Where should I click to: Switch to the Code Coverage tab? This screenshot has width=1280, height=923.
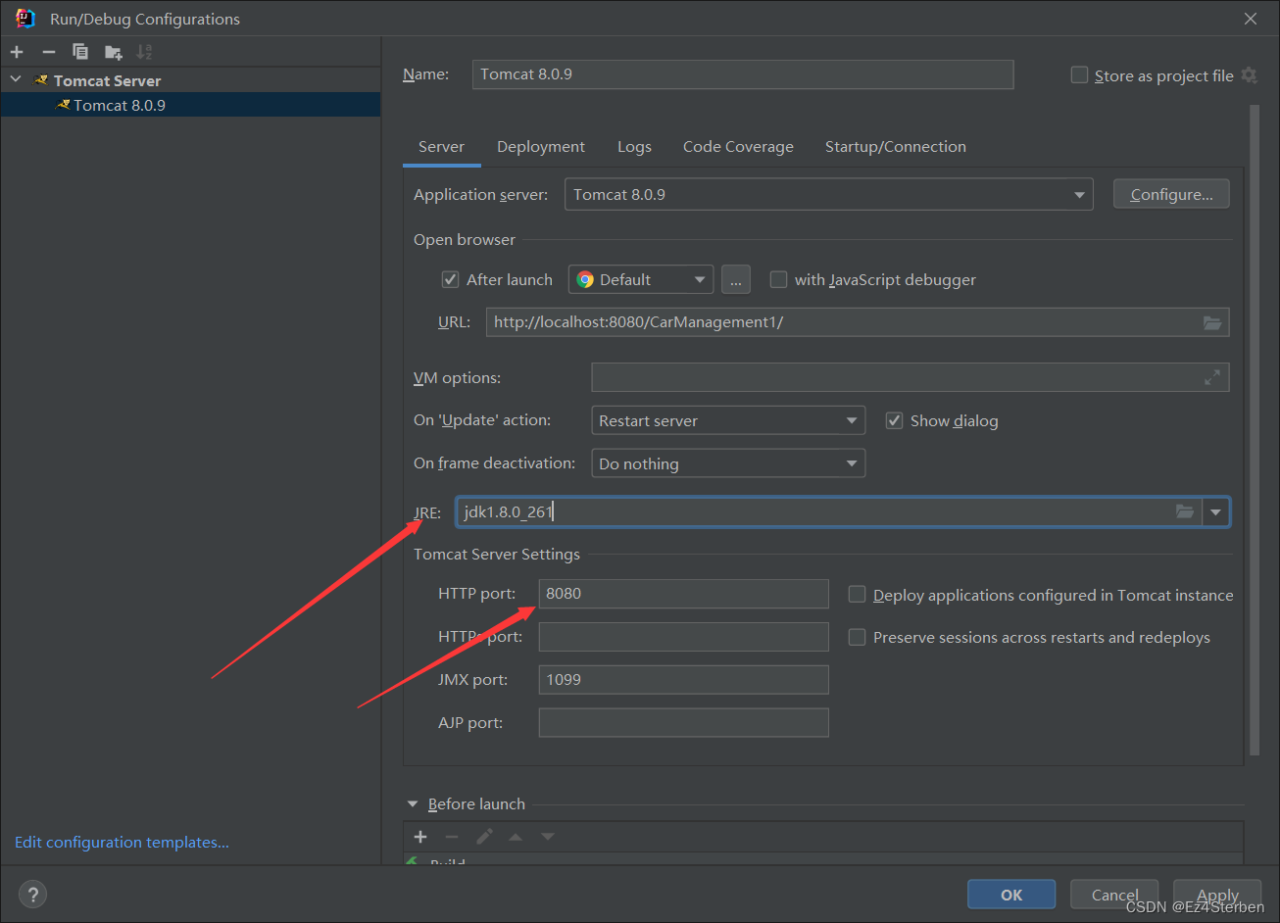coord(738,147)
